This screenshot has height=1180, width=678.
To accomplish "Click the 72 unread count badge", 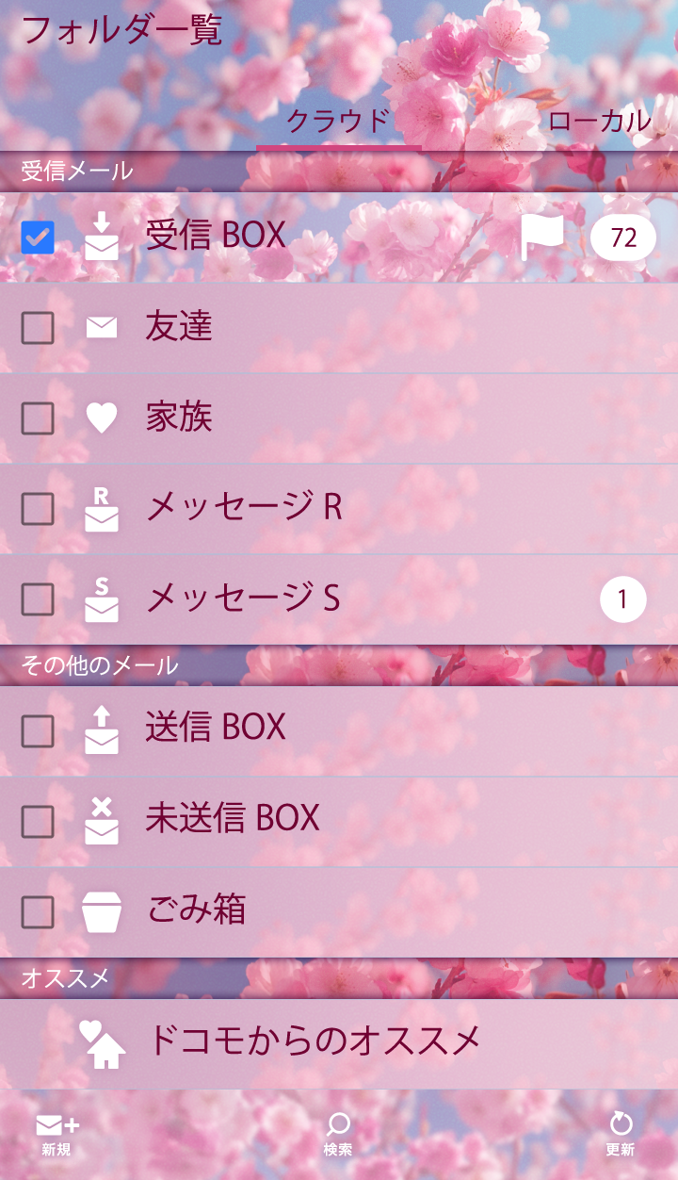I will tap(623, 238).
